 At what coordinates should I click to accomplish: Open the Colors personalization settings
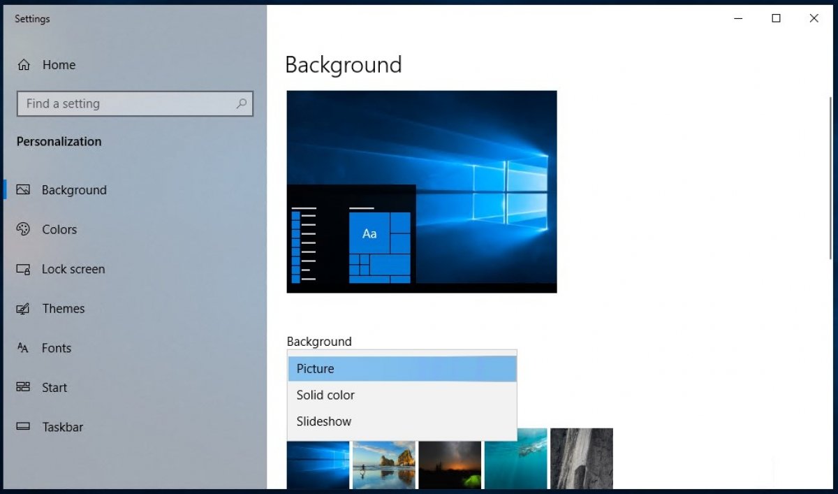click(x=23, y=229)
